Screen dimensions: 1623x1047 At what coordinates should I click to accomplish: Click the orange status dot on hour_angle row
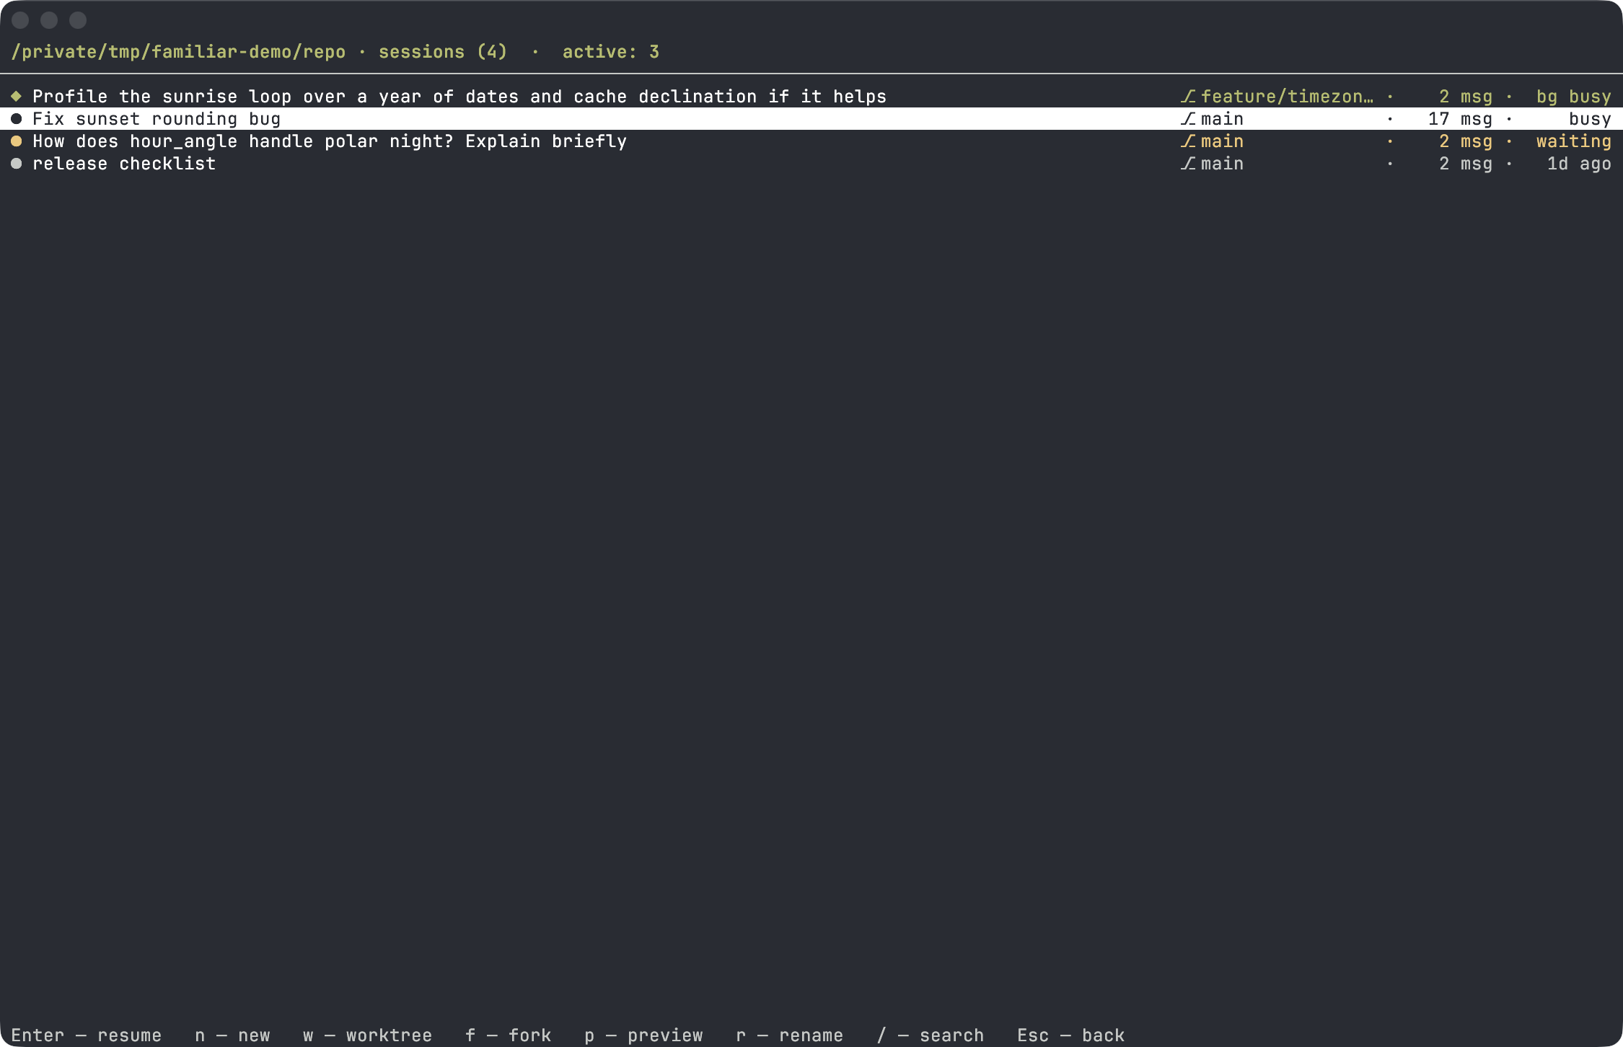pos(17,141)
